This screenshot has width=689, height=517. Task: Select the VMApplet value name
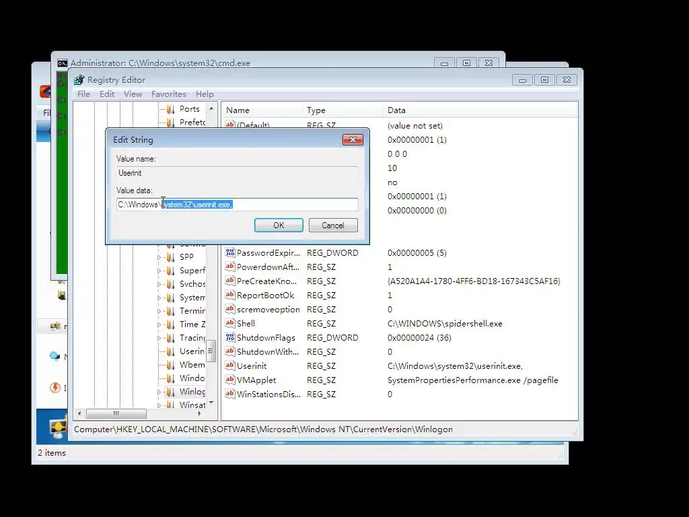[256, 380]
